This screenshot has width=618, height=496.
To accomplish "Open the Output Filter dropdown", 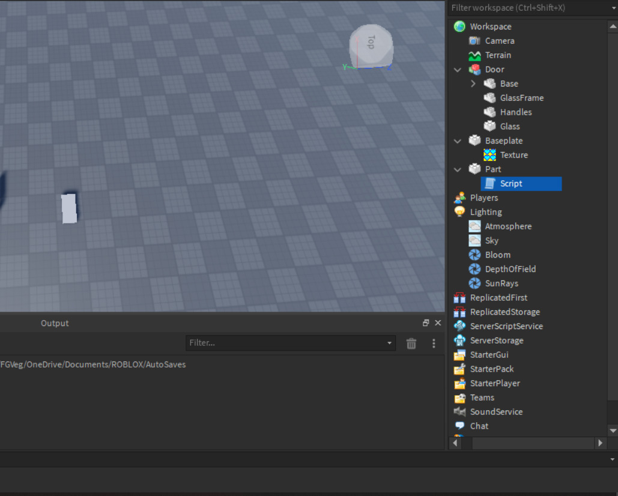I will point(388,343).
